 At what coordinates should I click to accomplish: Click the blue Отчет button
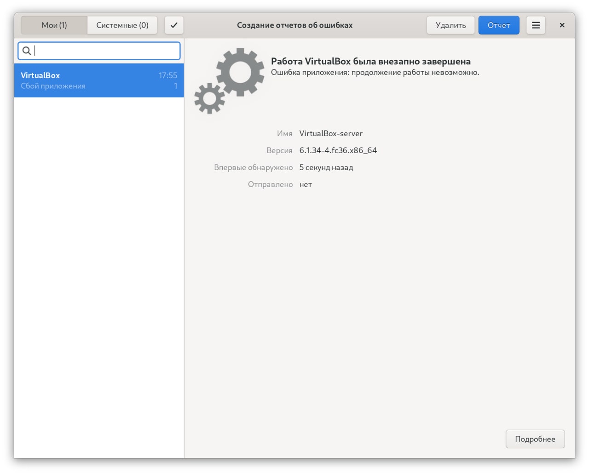(x=499, y=25)
